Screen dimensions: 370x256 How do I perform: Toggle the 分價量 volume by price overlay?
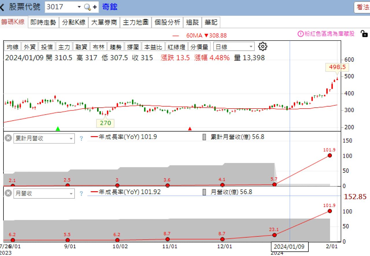(199, 47)
